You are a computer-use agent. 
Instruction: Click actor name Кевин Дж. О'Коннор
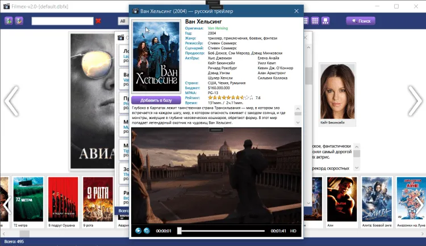coord(275,68)
